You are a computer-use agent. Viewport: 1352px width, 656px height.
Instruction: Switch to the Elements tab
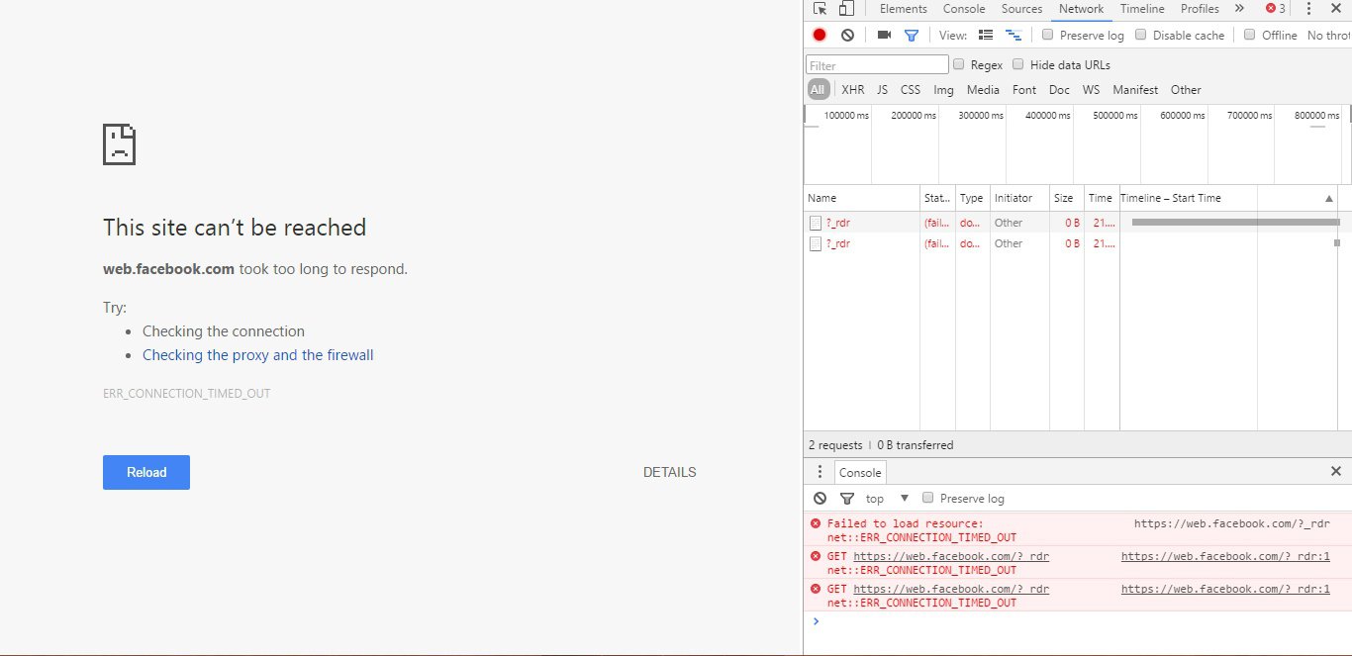(x=904, y=9)
